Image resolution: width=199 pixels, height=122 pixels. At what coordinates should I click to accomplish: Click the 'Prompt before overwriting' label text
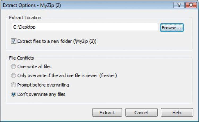pyautogui.click(x=43, y=85)
